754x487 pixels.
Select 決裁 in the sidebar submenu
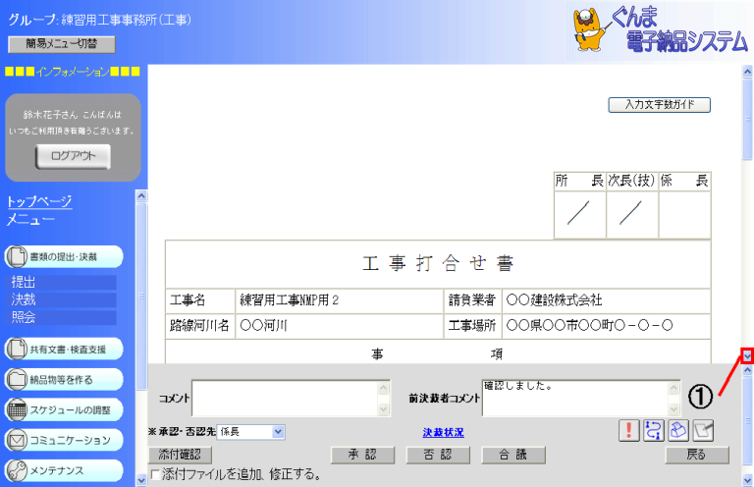[61, 300]
